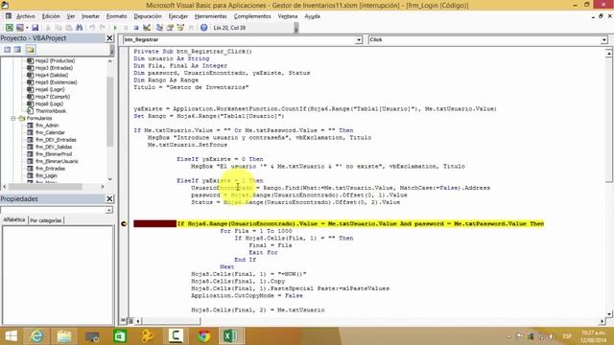The height and width of the screenshot is (345, 614).
Task: Toggle Folders icon in Project panel
Action: pos(31,50)
